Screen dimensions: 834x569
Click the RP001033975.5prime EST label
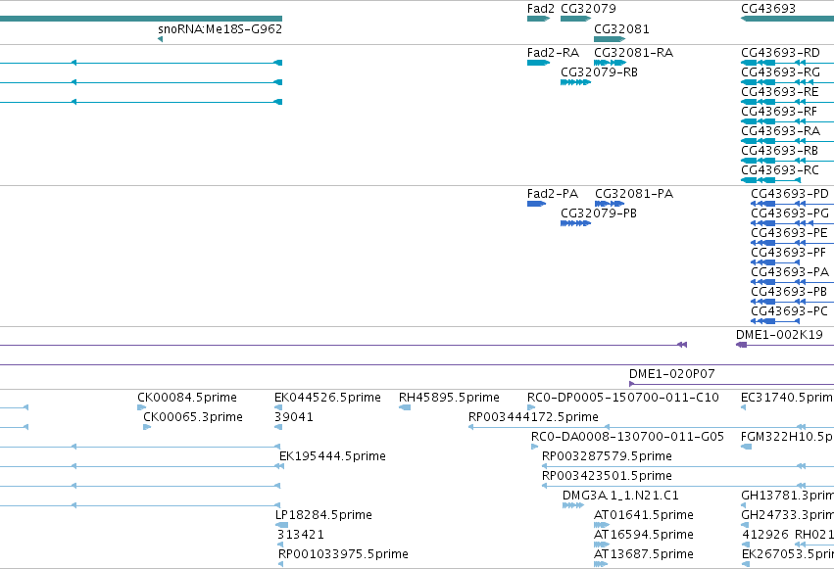343,554
